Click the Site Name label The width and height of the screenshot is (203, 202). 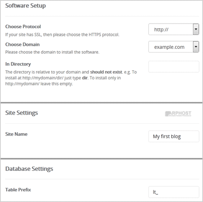tap(16, 134)
